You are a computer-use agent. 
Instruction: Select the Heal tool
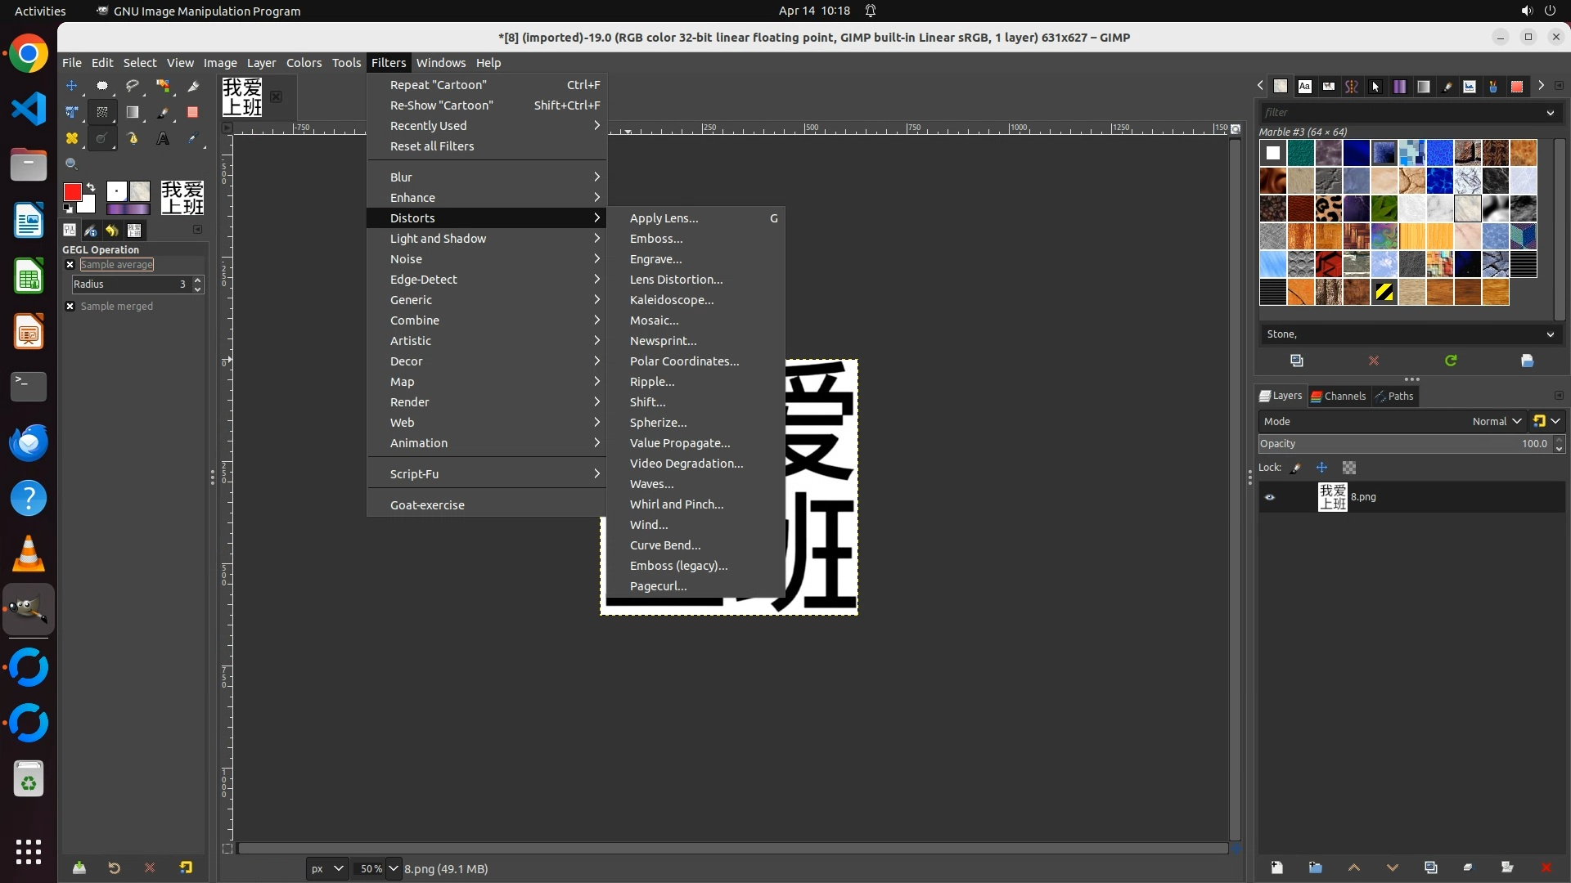72,139
